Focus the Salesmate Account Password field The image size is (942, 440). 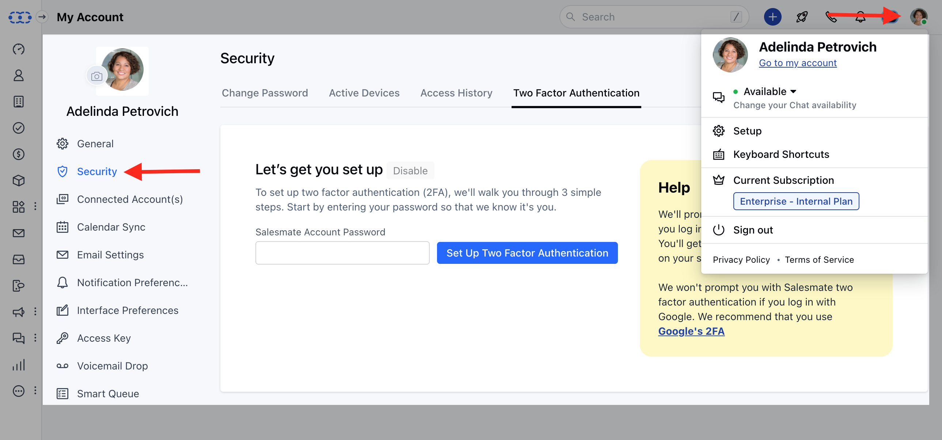pyautogui.click(x=342, y=253)
